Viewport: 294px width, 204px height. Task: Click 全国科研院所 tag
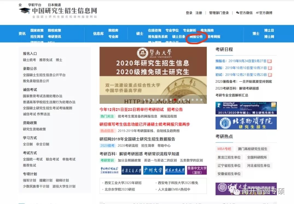click(x=257, y=157)
